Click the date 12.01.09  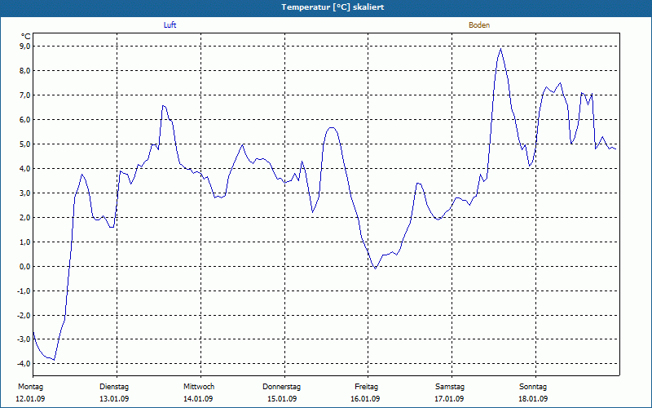(x=30, y=399)
